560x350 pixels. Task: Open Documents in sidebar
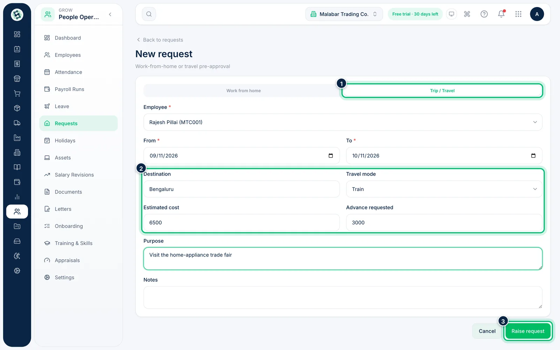[78, 192]
